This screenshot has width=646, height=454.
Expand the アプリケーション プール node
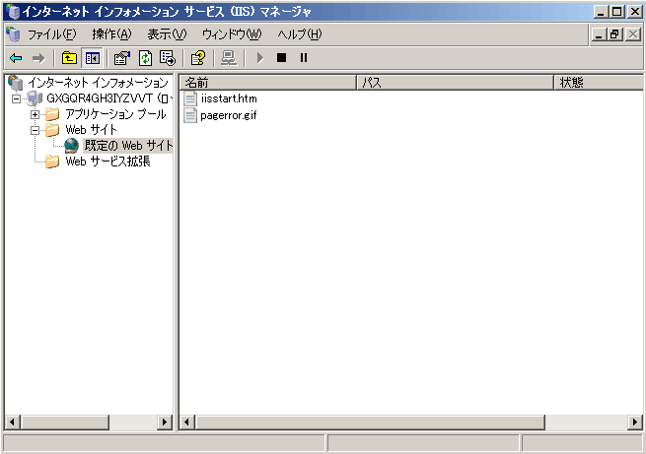coord(36,114)
